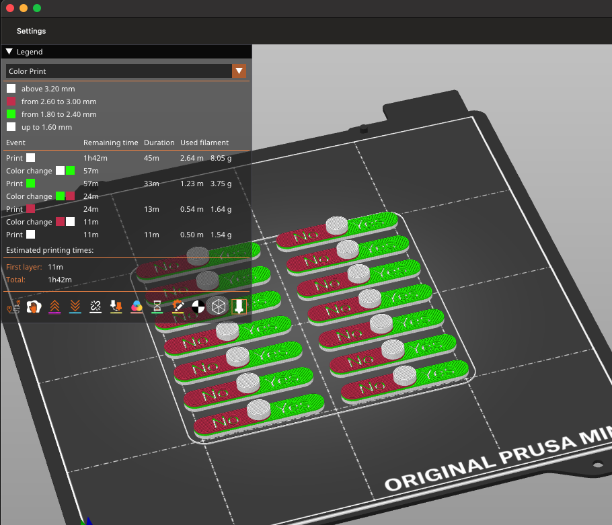Click the 'Event' column header
612x525 pixels.
15,143
